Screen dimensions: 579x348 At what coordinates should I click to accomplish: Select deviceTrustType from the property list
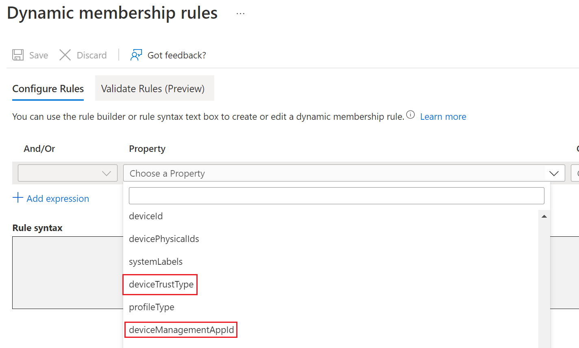pos(161,284)
